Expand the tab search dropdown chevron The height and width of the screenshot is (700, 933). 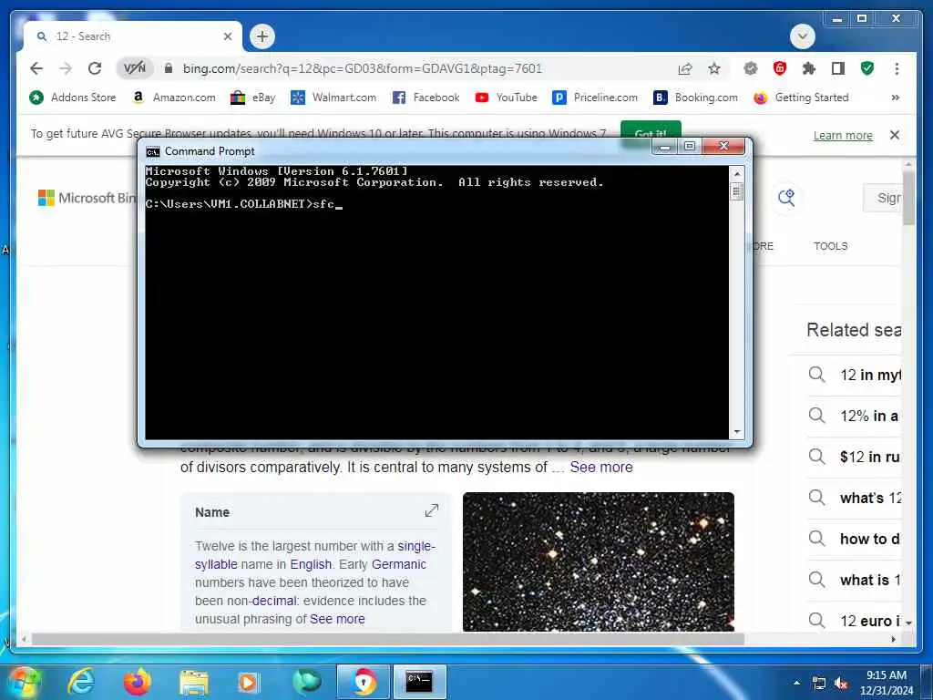tap(802, 36)
